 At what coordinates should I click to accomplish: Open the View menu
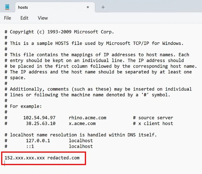(x=43, y=18)
